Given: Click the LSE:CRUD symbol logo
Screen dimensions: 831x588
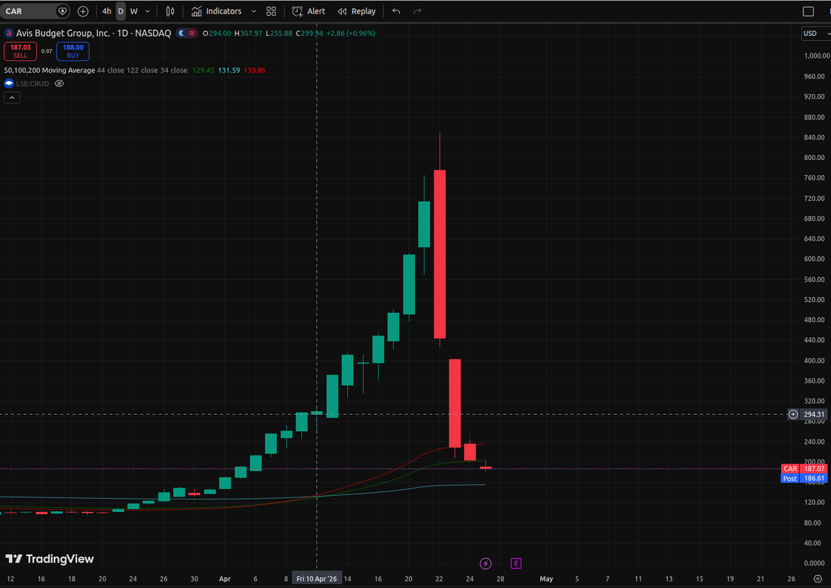Looking at the screenshot, I should pos(9,83).
